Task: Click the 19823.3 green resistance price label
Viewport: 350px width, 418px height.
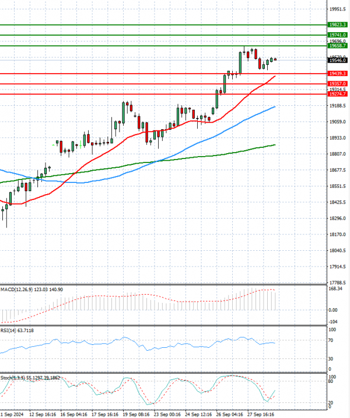Action: point(338,25)
